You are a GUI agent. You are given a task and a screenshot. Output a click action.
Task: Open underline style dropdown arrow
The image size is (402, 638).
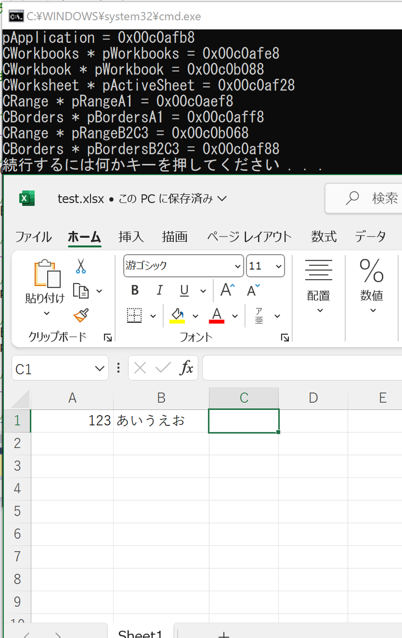pyautogui.click(x=203, y=291)
